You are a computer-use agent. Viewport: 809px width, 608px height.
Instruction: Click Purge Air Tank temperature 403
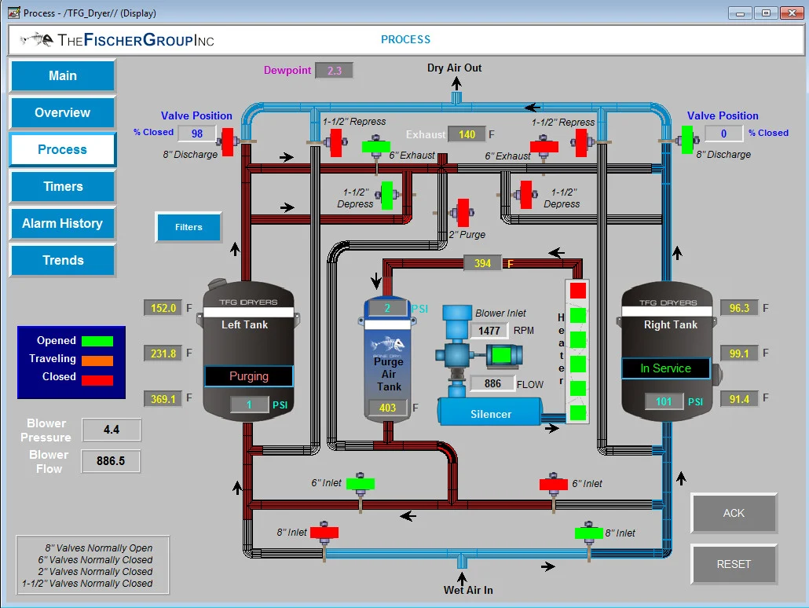[x=387, y=408]
